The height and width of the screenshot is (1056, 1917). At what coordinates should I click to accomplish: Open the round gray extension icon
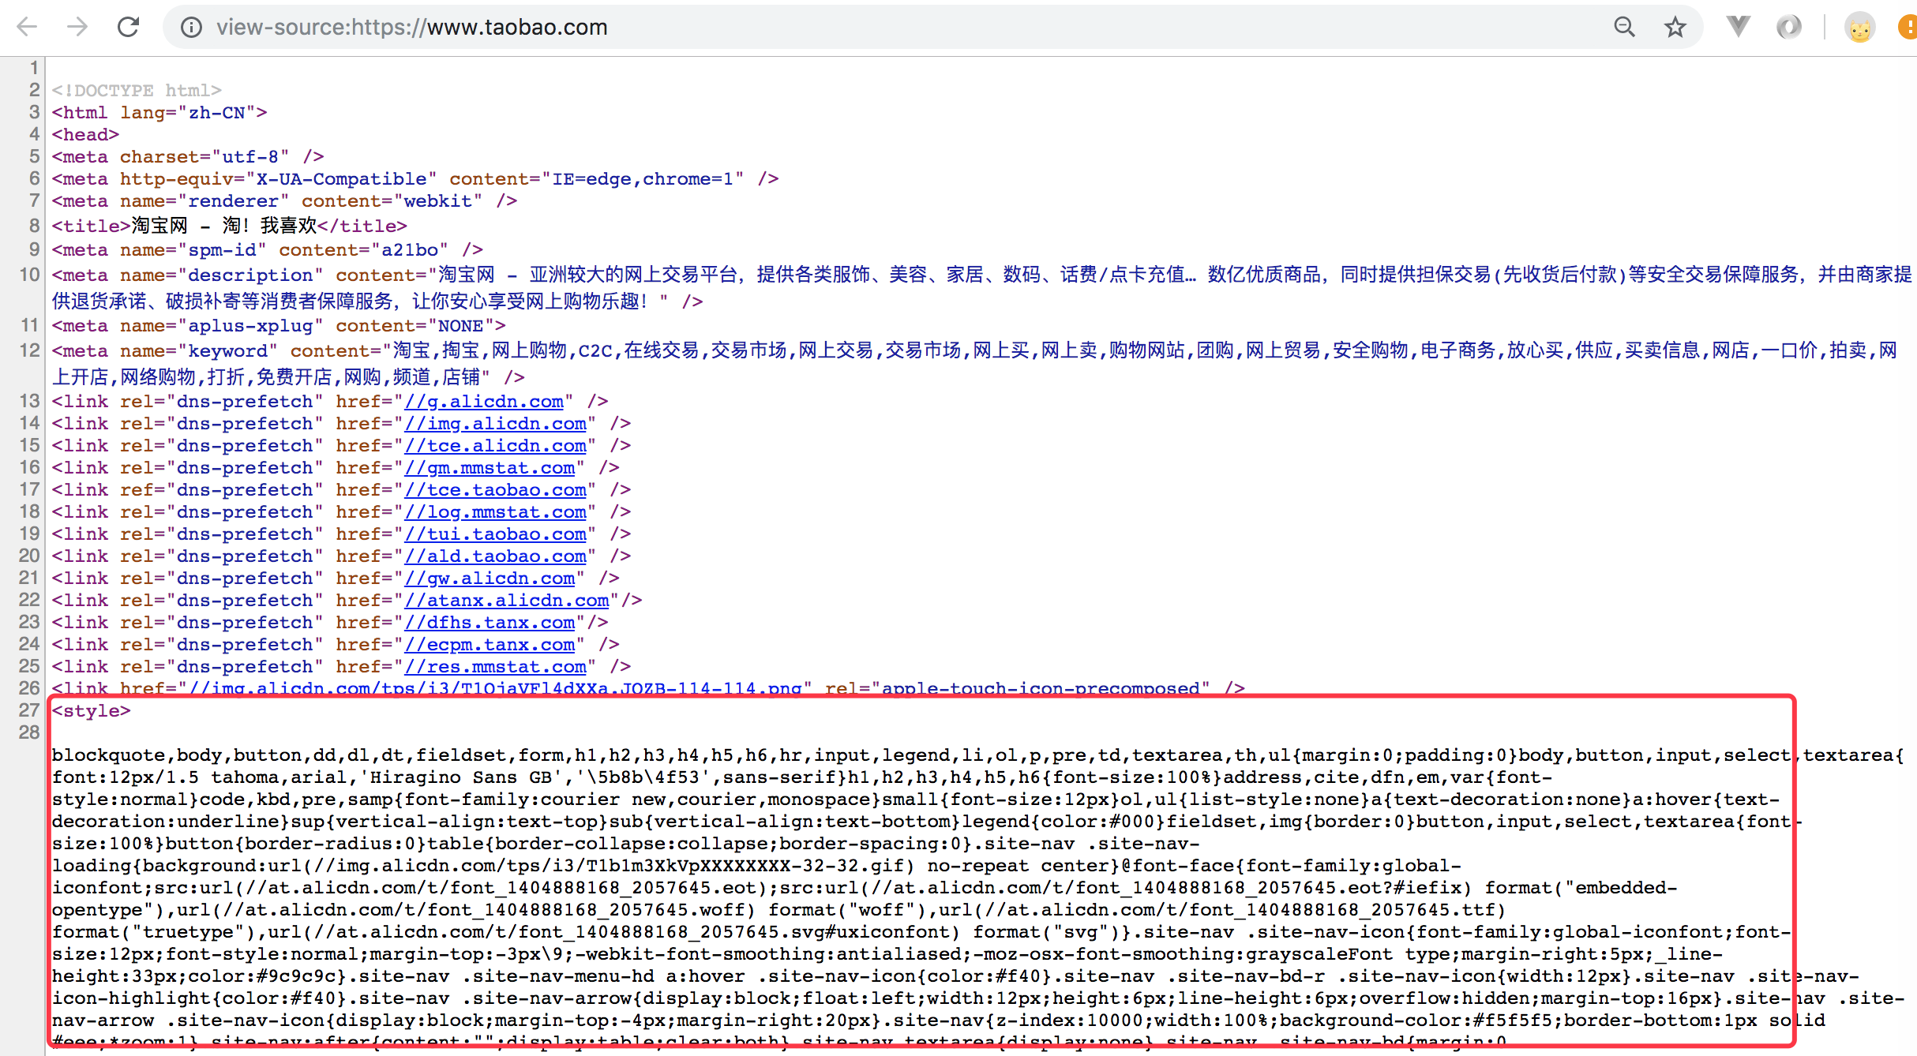coord(1788,27)
